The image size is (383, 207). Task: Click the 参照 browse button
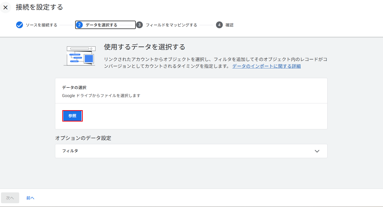point(72,116)
